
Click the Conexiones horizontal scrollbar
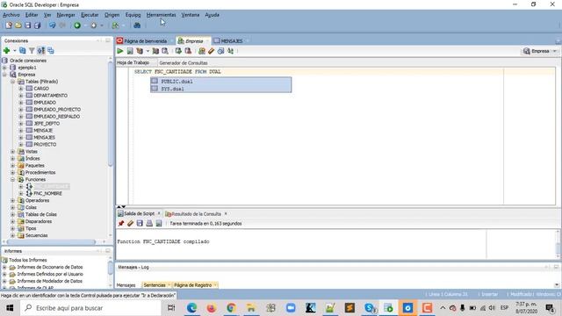[x=51, y=242]
